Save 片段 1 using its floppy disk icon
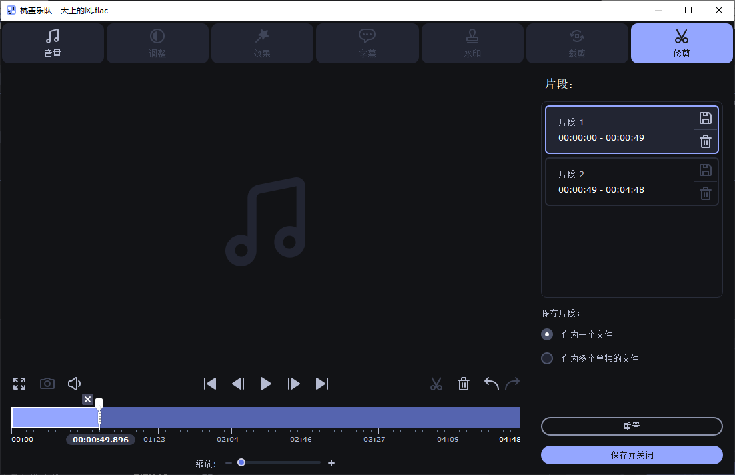Screen dimensions: 735x475 705,118
